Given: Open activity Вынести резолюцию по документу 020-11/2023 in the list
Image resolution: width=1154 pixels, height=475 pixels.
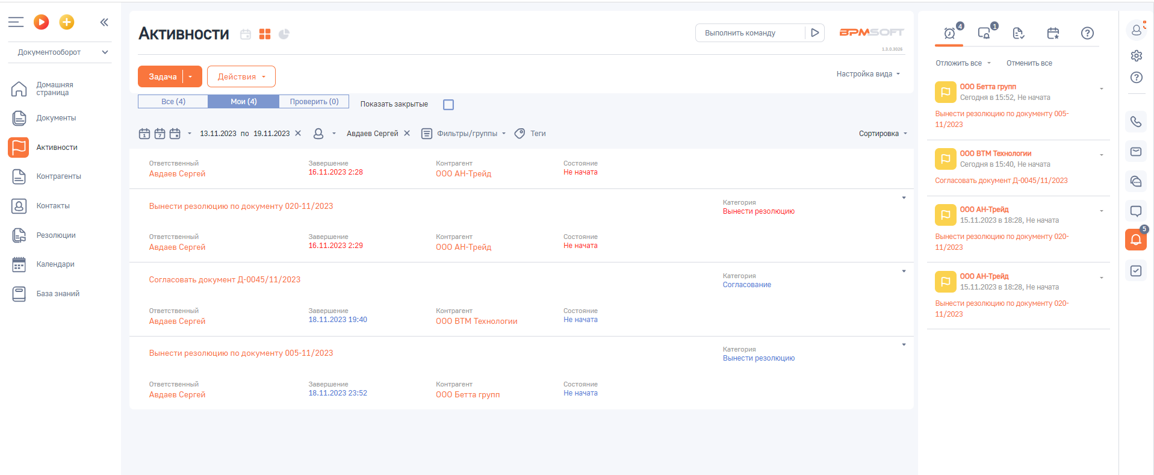Looking at the screenshot, I should [241, 206].
